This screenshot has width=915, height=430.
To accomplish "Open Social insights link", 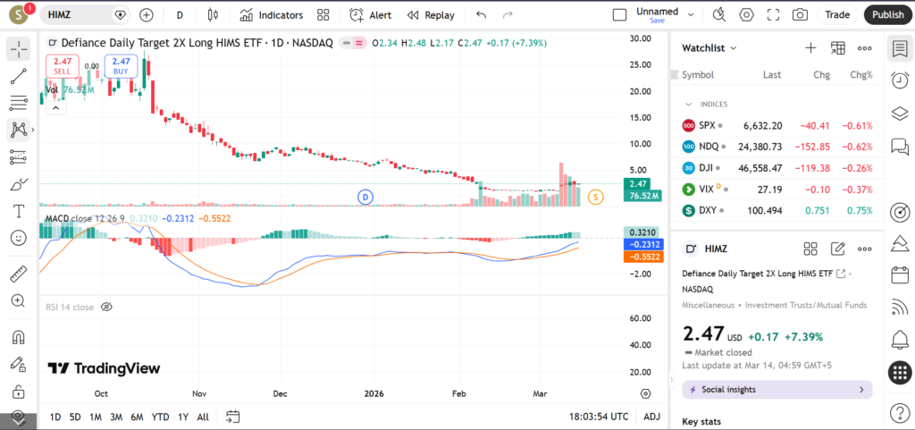I will [x=776, y=390].
